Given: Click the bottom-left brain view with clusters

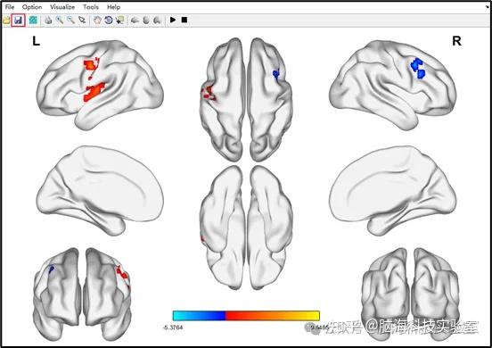Looking at the screenshot, I should point(82,294).
